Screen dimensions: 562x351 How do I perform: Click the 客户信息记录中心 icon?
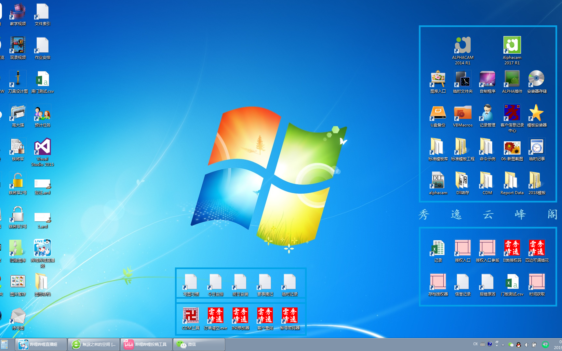coord(512,118)
